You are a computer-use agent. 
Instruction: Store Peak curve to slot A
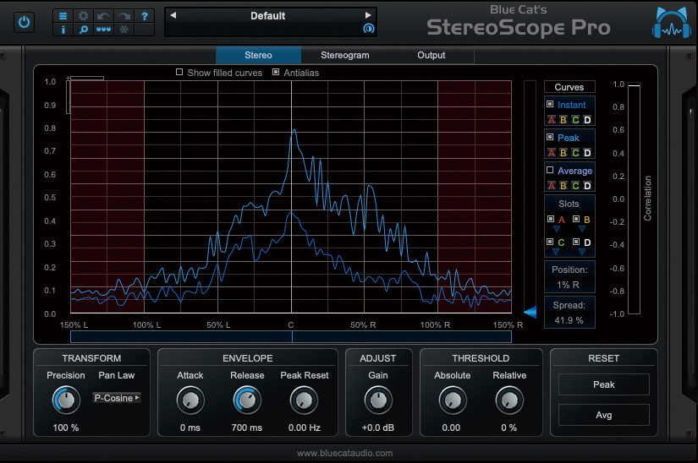point(551,152)
